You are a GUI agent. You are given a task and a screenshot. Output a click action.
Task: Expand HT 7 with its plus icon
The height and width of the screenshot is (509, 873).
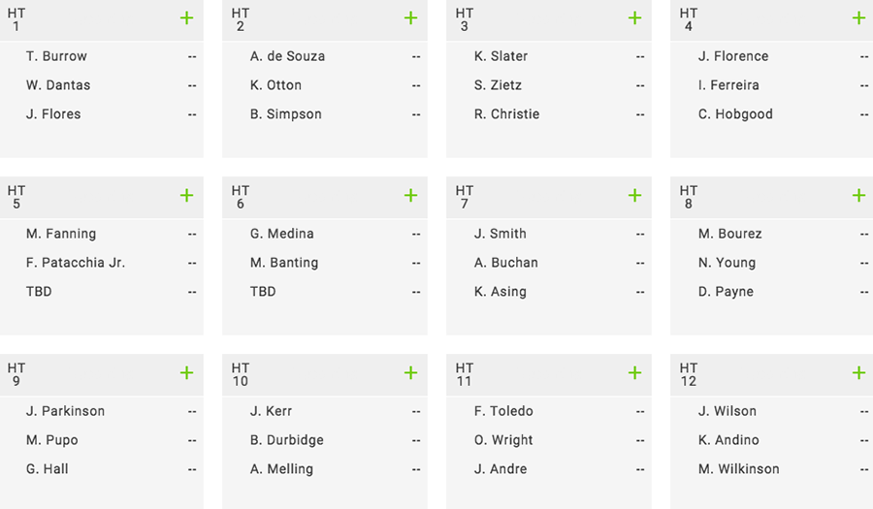coord(634,195)
